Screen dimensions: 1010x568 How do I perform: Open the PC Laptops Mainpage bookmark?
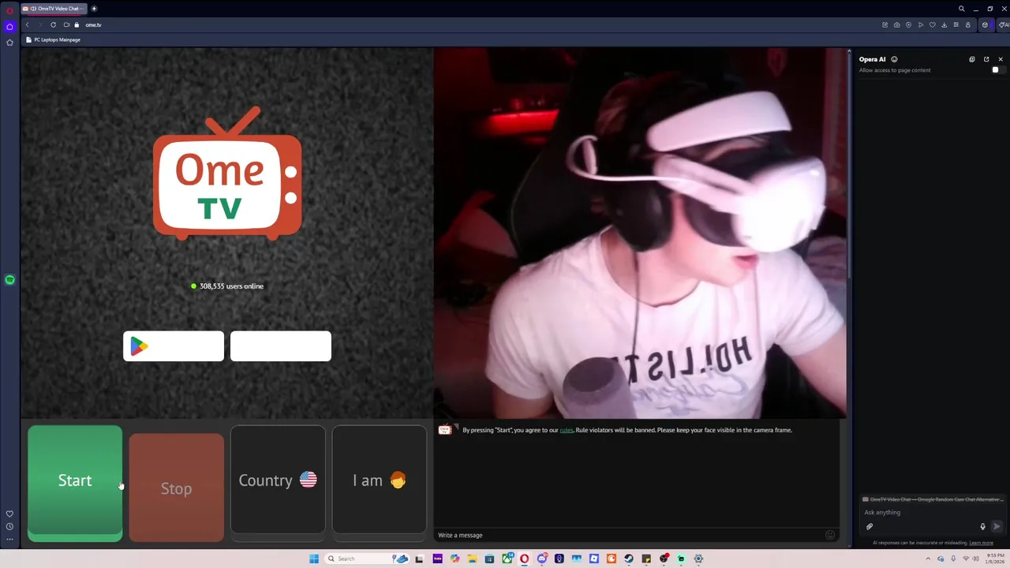[53, 39]
